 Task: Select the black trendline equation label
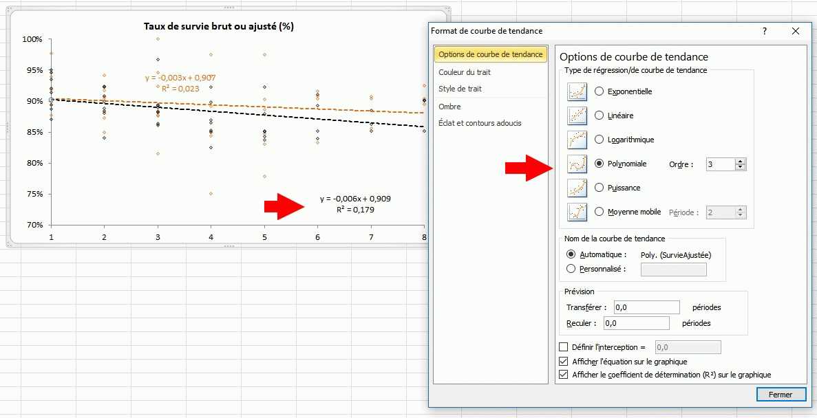355,204
